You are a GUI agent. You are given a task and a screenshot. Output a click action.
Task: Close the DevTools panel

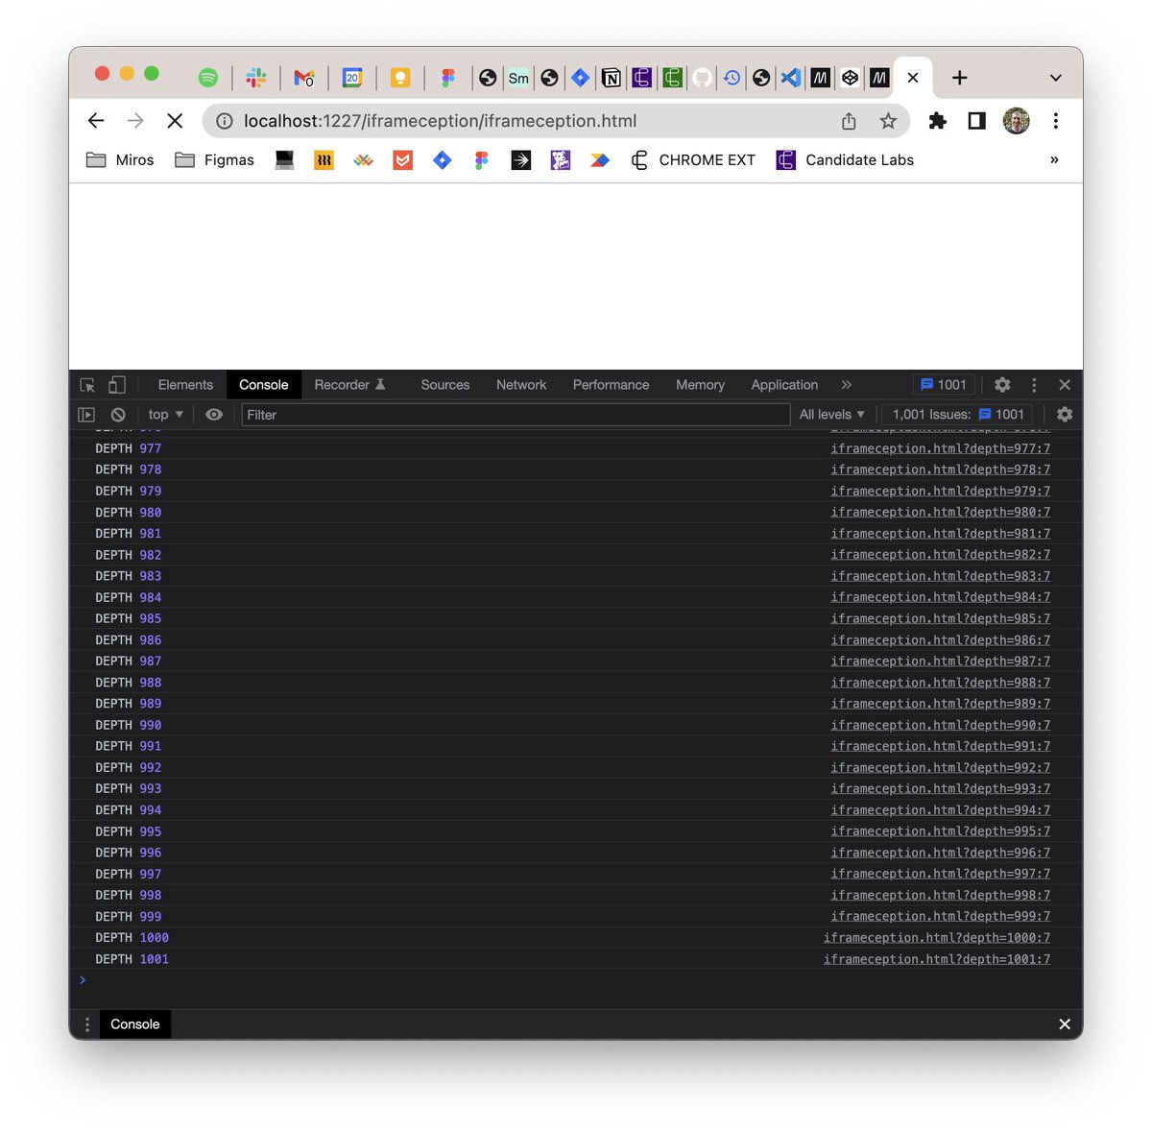point(1065,385)
